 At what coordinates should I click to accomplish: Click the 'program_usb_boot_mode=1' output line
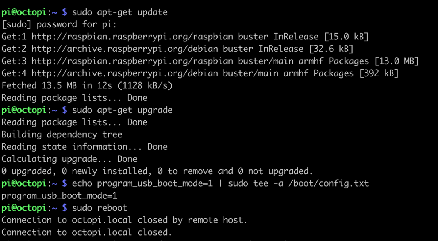[59, 195]
